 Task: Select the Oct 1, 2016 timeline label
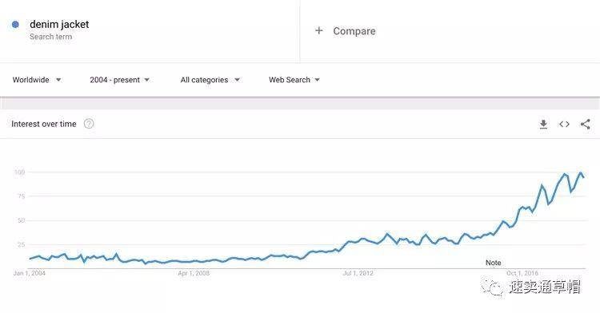click(522, 273)
